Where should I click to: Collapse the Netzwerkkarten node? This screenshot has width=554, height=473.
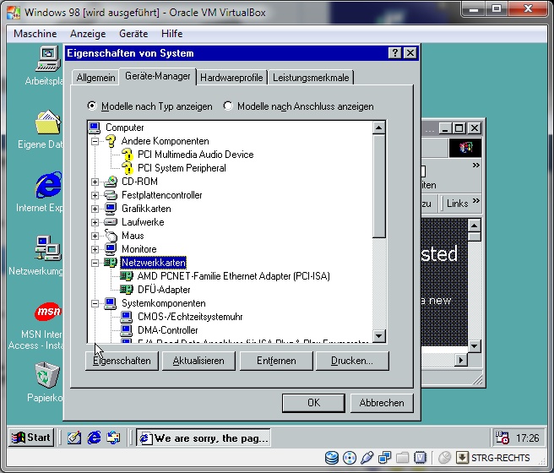point(95,263)
